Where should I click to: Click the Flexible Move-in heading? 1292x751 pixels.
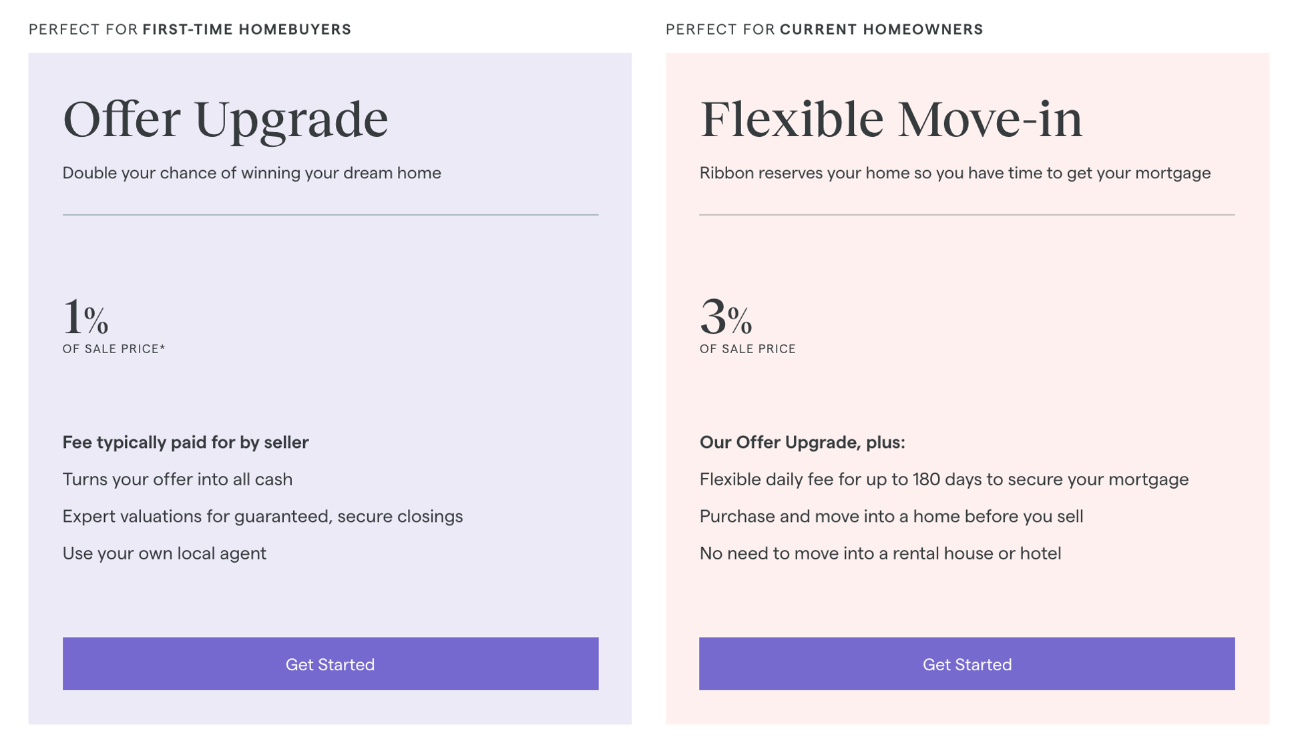pos(891,120)
